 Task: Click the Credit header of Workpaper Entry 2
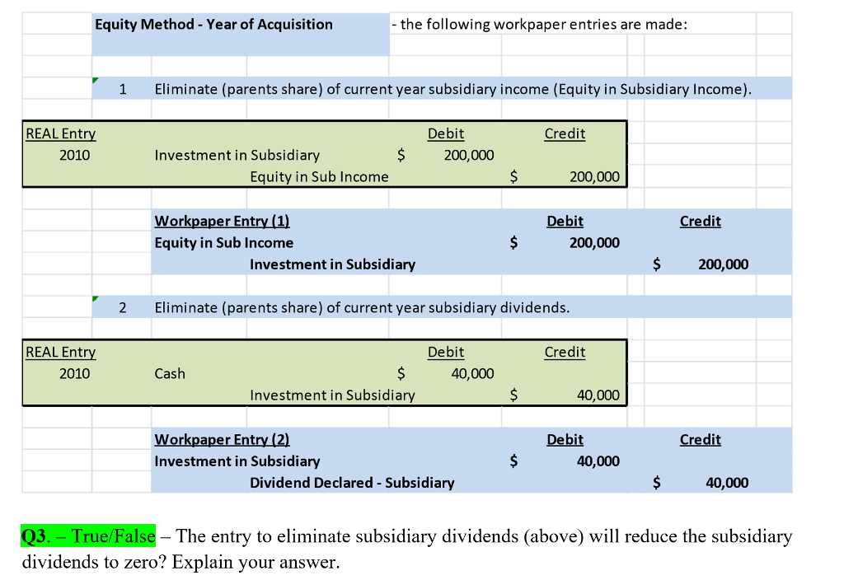[x=701, y=440]
